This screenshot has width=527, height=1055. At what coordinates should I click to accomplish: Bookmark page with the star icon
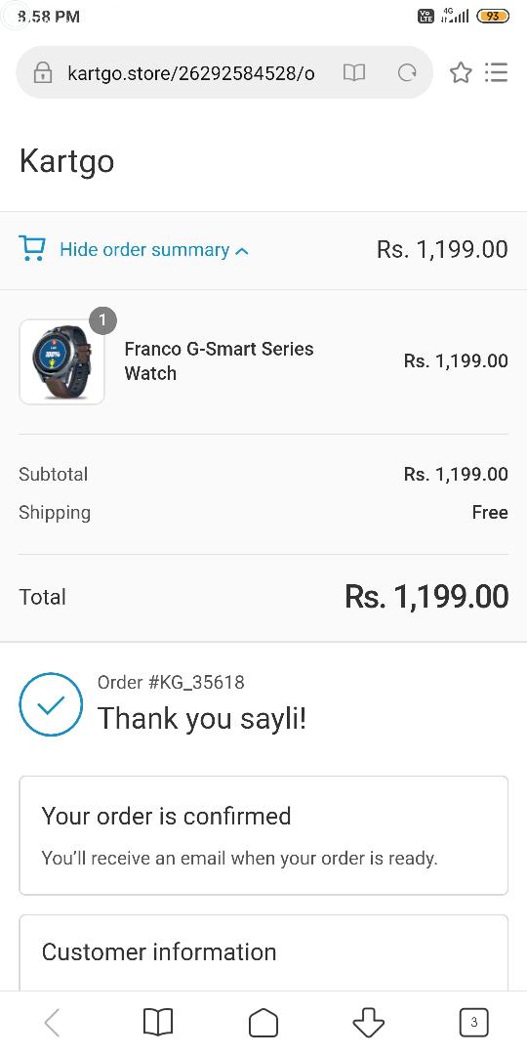[461, 72]
